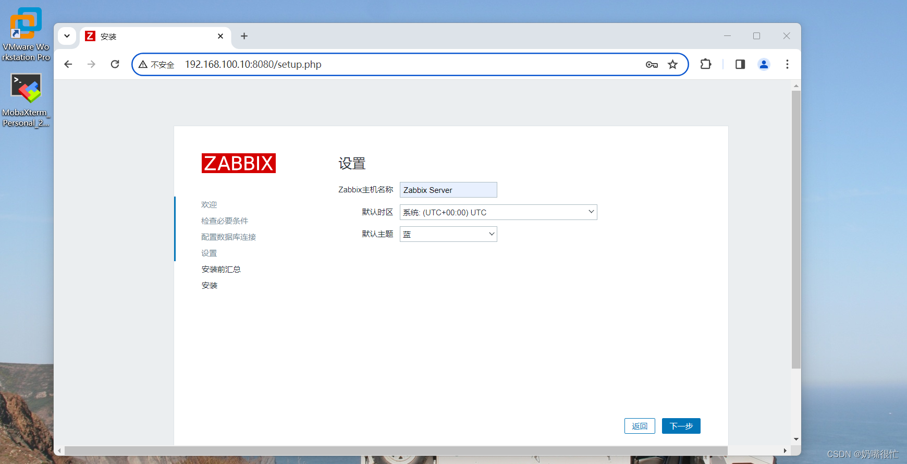Minimize the browser window
This screenshot has width=907, height=464.
click(x=728, y=36)
